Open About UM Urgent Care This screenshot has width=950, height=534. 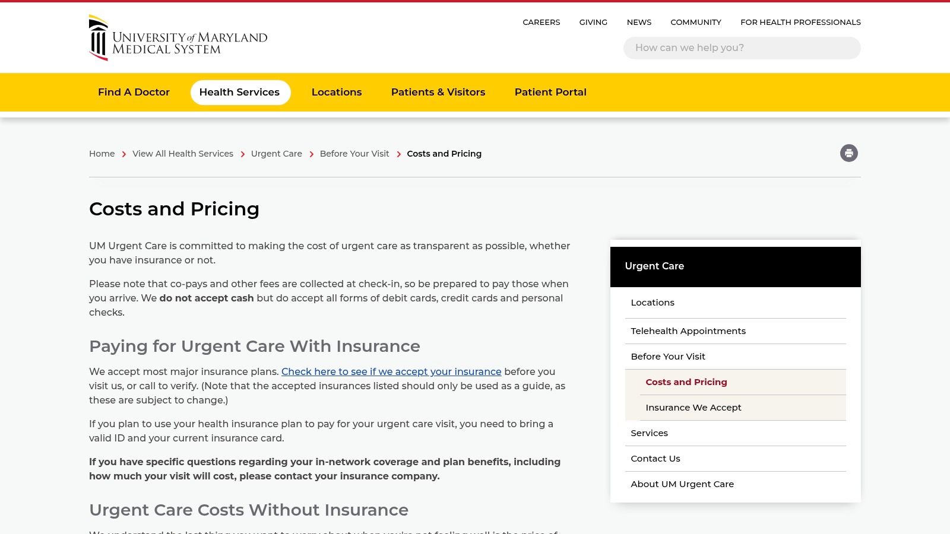[683, 484]
